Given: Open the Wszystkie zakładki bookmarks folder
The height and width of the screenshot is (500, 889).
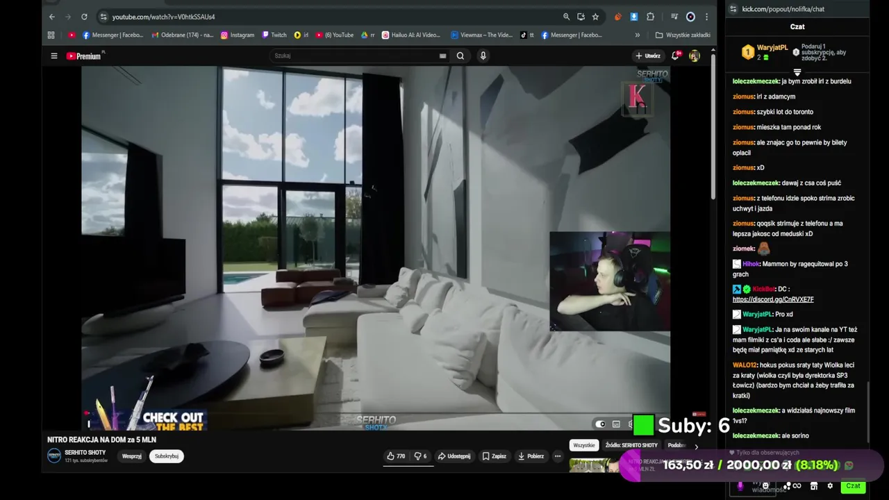Looking at the screenshot, I should point(683,35).
